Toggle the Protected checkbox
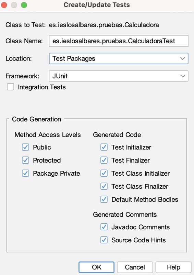 tap(26, 160)
